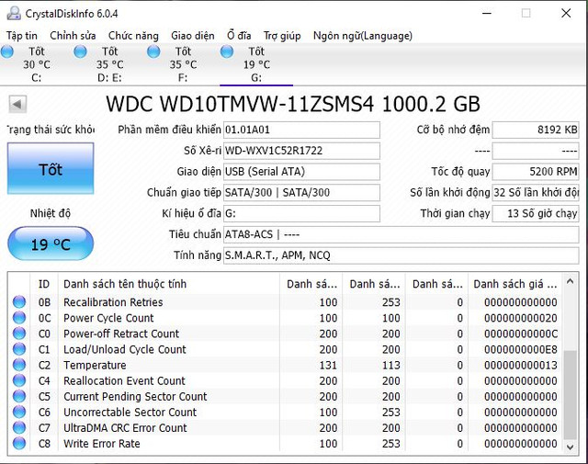Select the Load/Unload Cycle Count attribute name
This screenshot has width=588, height=464.
click(x=125, y=349)
